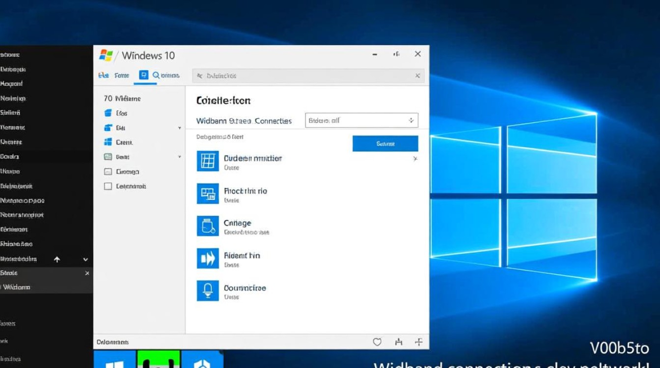Click inside the search box in the toolbar
Image resolution: width=660 pixels, height=368 pixels.
(304, 76)
